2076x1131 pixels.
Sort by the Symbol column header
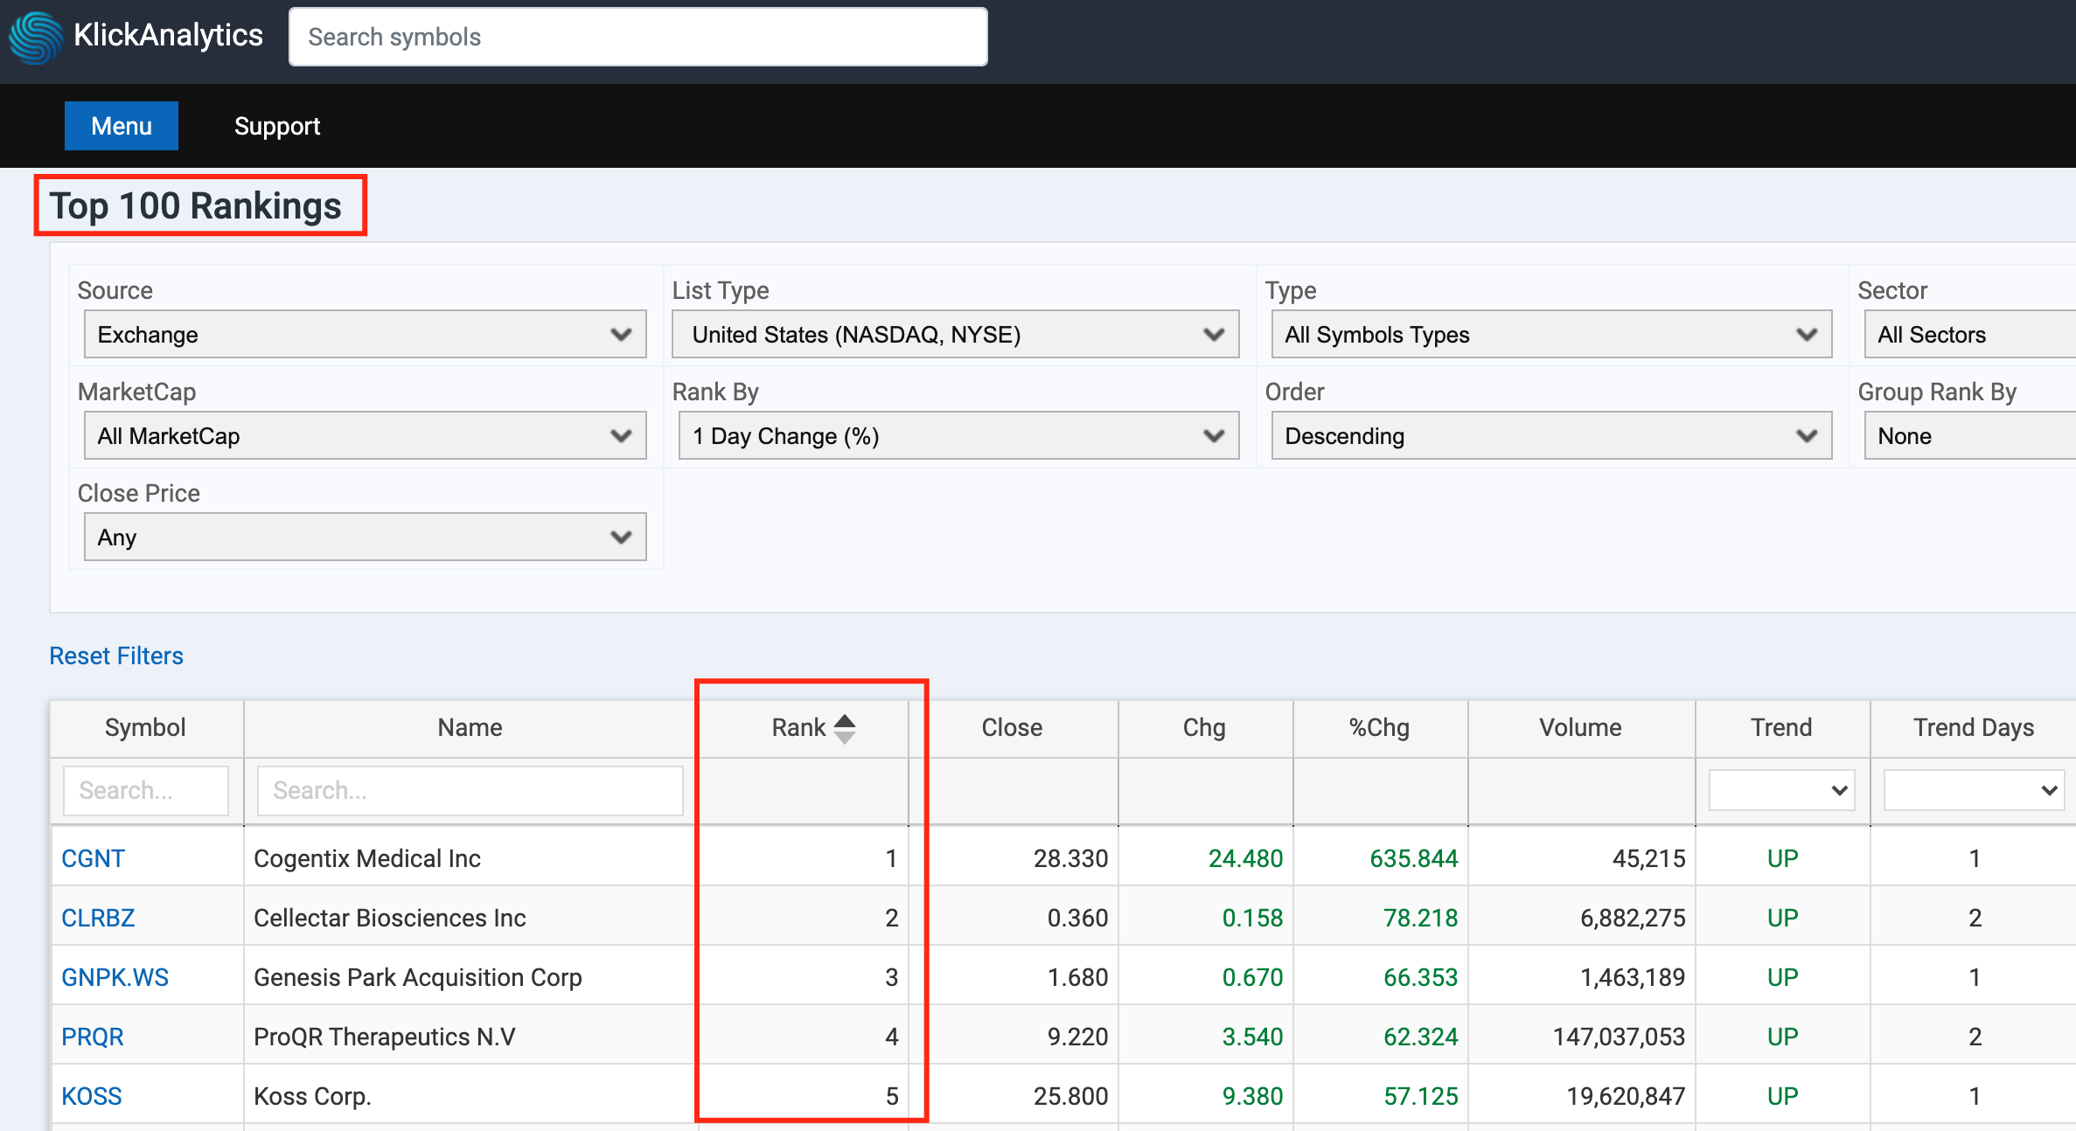click(145, 727)
